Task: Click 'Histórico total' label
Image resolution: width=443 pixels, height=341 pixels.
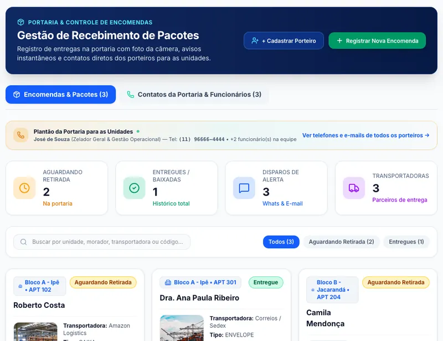Action: tap(171, 203)
